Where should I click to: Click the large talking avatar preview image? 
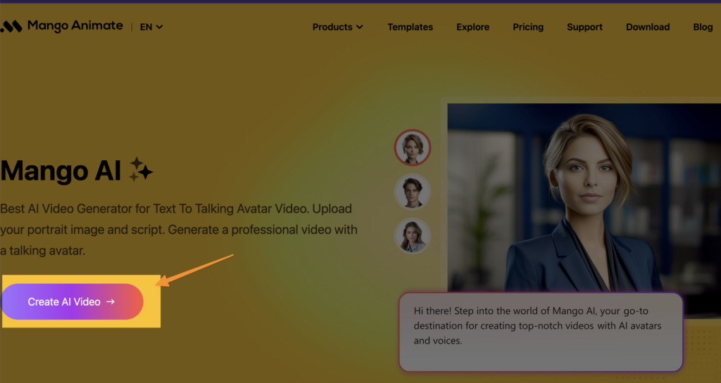[583, 197]
